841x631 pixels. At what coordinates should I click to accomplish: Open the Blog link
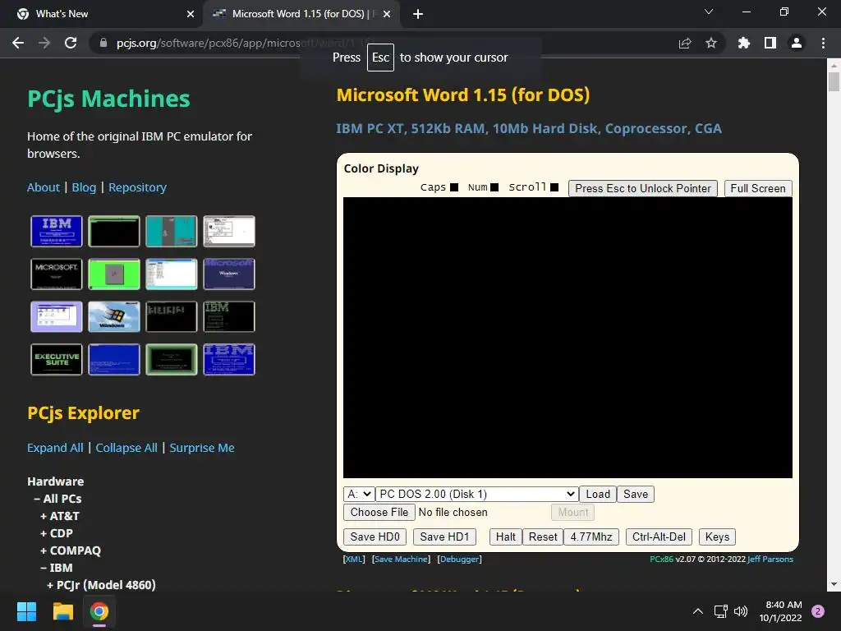coord(84,187)
